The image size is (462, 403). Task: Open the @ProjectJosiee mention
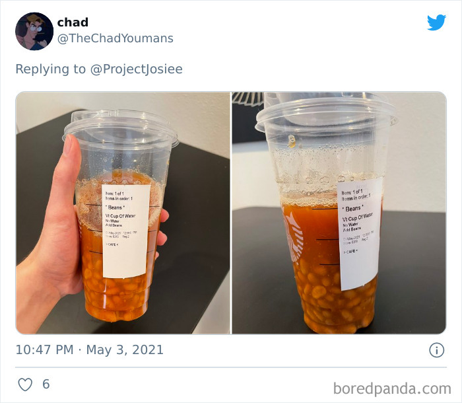(x=137, y=69)
